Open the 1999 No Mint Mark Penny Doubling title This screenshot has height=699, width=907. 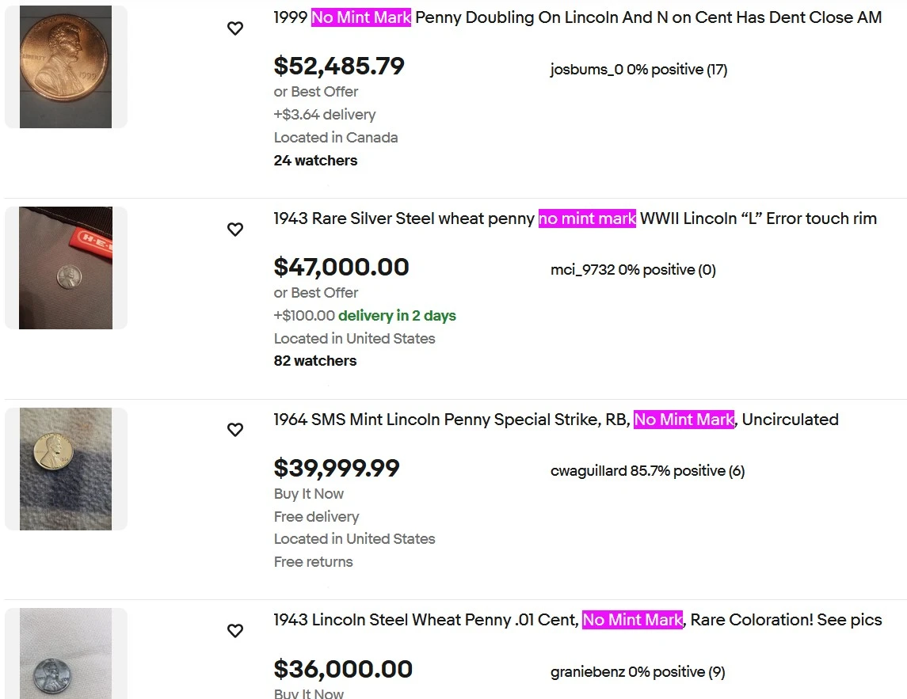(577, 17)
